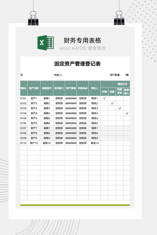Click the cell 稻壳1
The image size is (157, 235).
(95, 98)
